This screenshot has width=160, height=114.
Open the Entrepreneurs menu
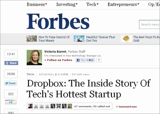[123, 4]
